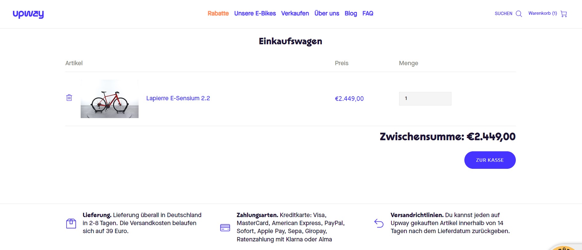Screen dimensions: 582x250
Task: Click the €2.449,00 item price
Action: 349,99
